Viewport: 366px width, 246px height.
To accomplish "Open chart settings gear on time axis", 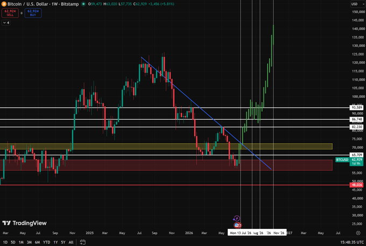I will (358, 233).
